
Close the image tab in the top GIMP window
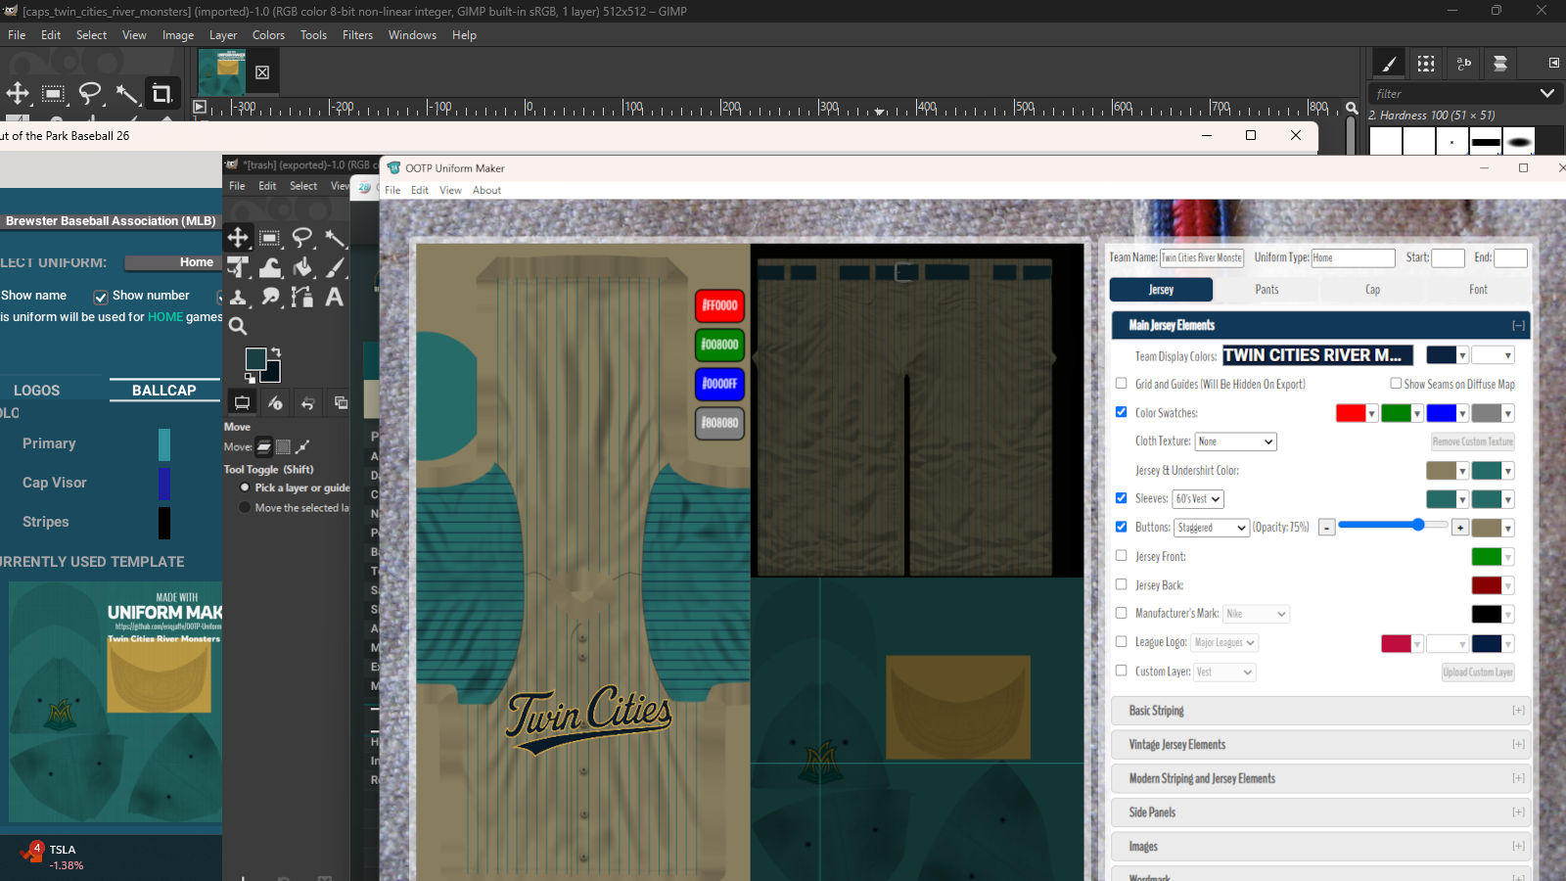click(x=262, y=72)
